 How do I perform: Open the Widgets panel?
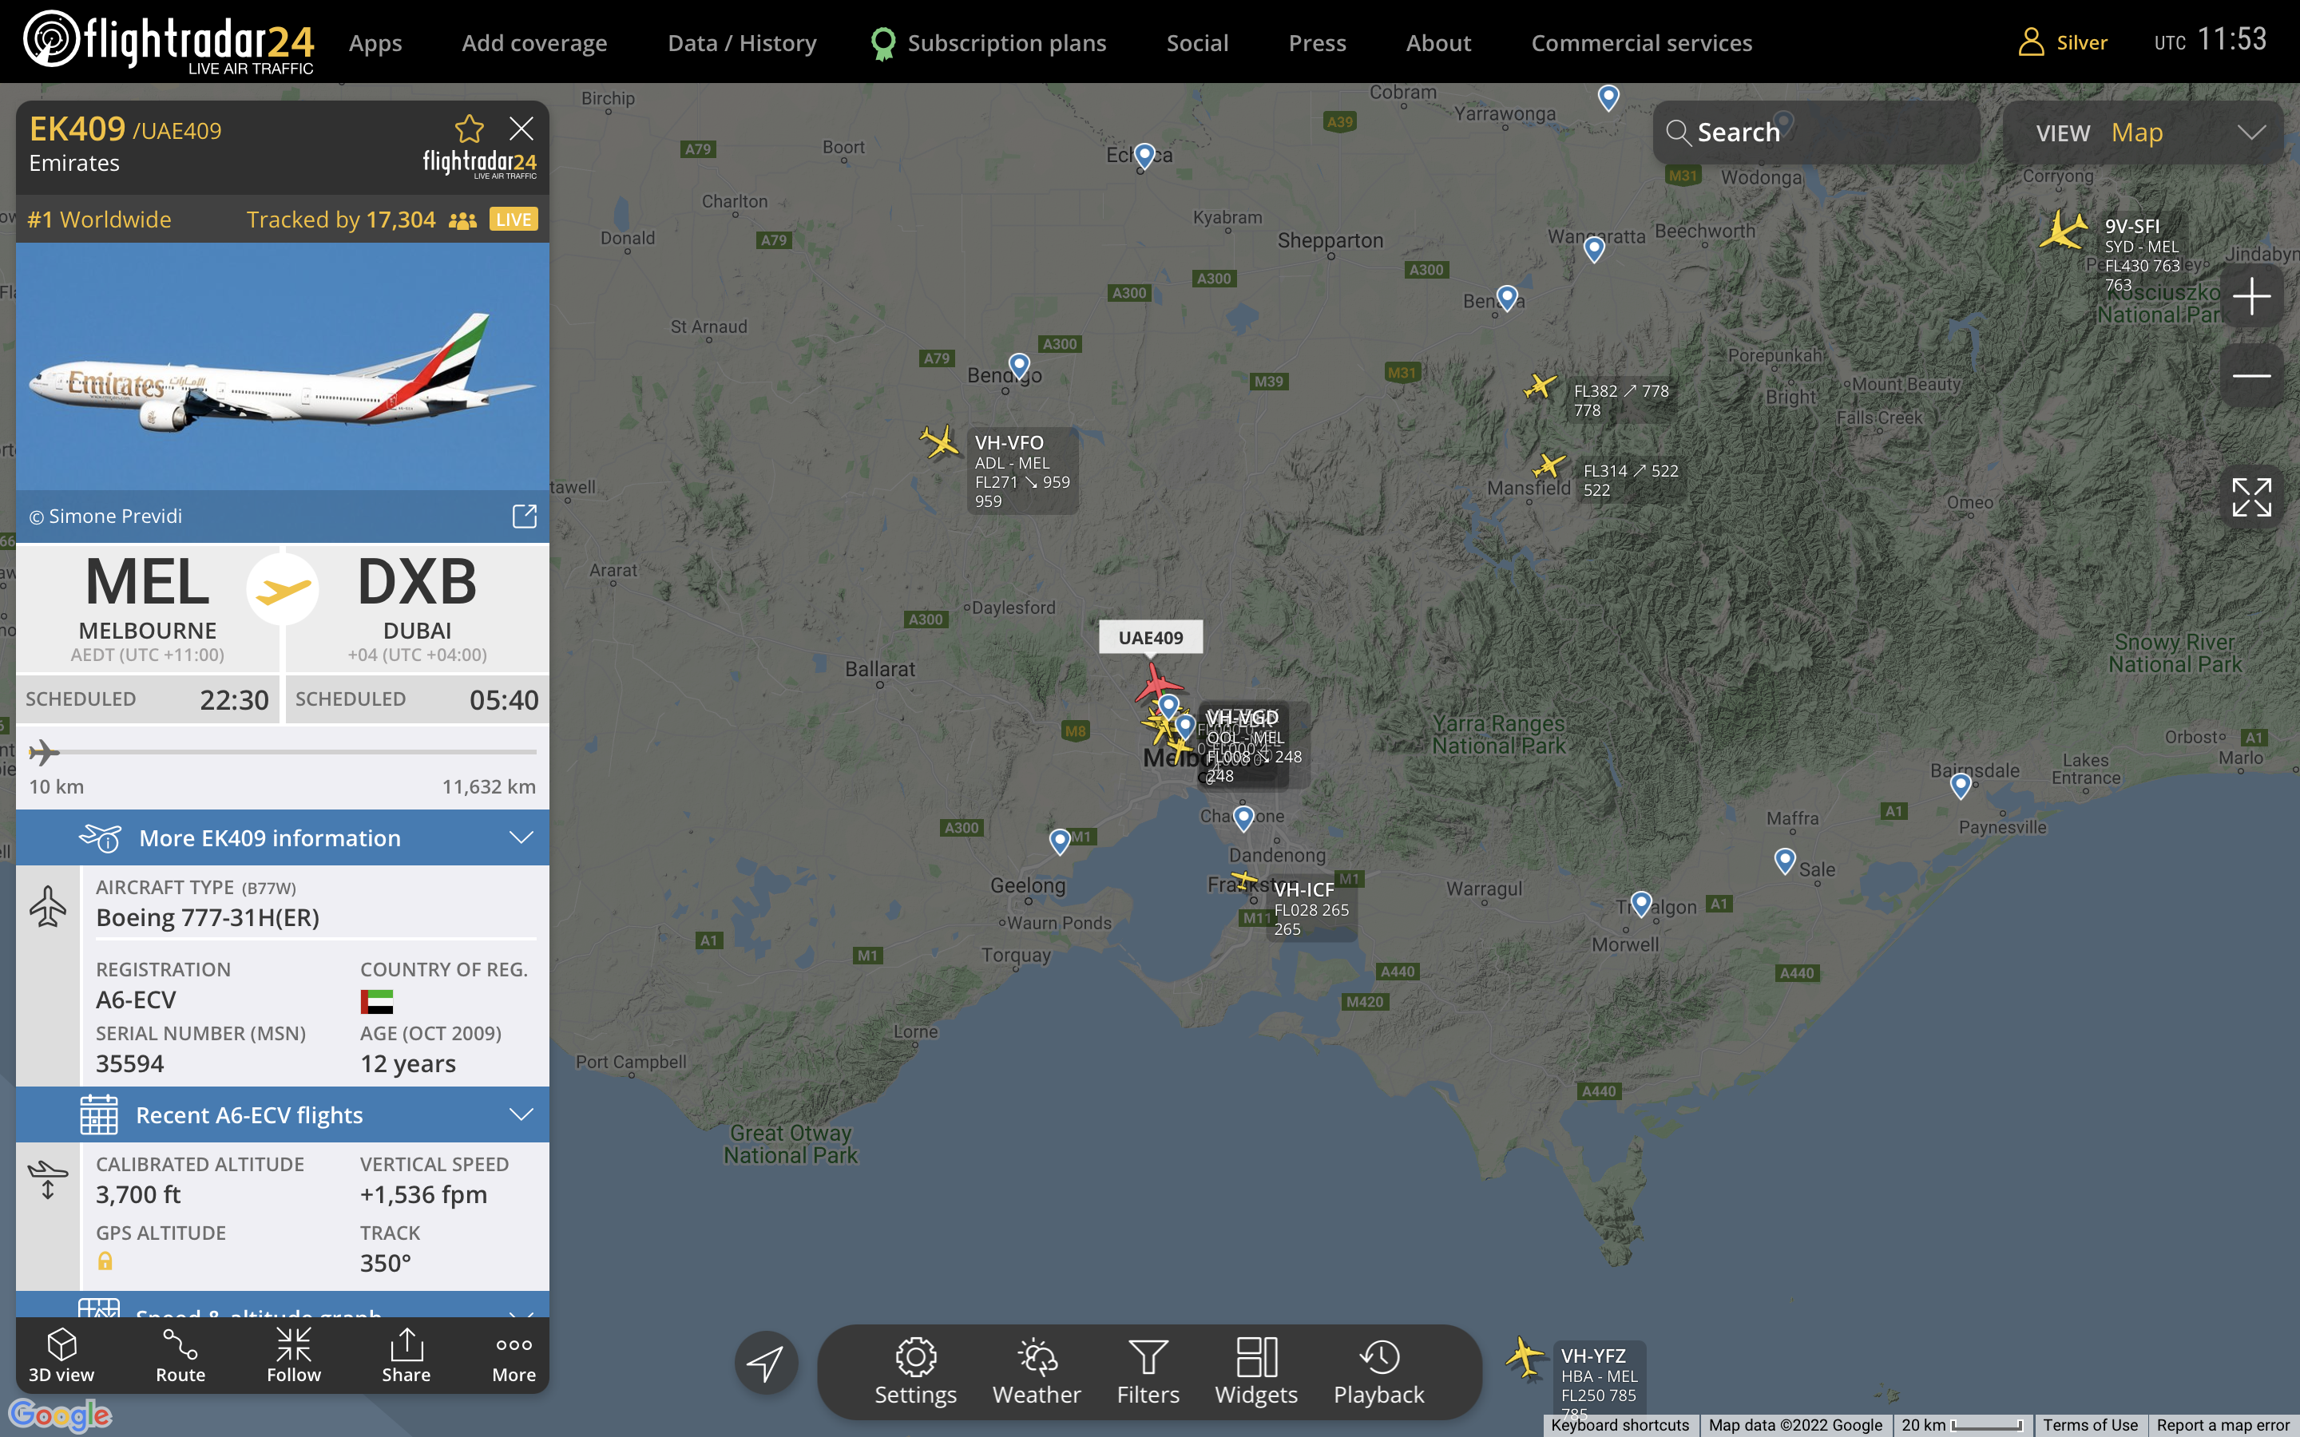(1256, 1372)
